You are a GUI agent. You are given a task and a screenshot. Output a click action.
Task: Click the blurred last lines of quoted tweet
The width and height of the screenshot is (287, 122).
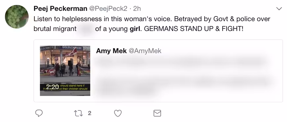[183, 85]
